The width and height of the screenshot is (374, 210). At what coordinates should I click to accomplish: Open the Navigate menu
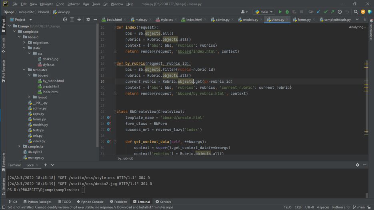[x=46, y=4]
